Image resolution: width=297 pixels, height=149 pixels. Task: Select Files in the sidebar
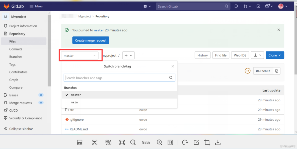[x=24, y=41]
